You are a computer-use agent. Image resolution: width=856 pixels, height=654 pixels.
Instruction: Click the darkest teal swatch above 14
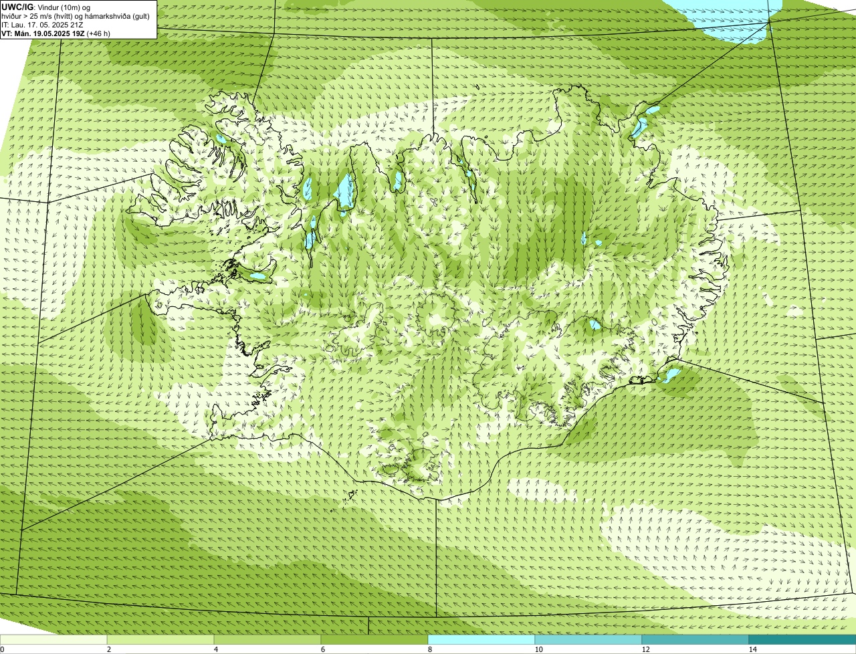coord(802,639)
